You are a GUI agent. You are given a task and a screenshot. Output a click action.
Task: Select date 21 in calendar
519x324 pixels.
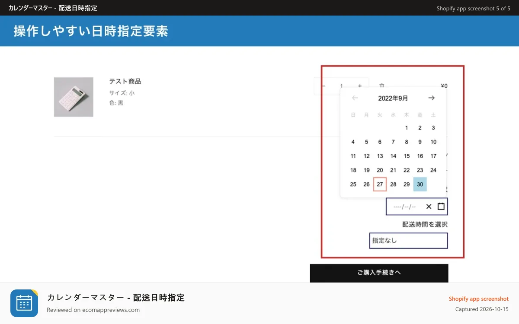click(393, 170)
